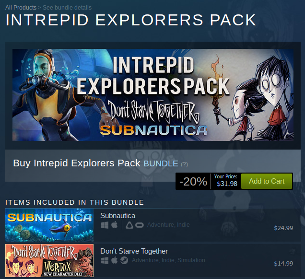Open the See bundle details breadcrumb
Image resolution: width=305 pixels, height=279 pixels.
67,8
